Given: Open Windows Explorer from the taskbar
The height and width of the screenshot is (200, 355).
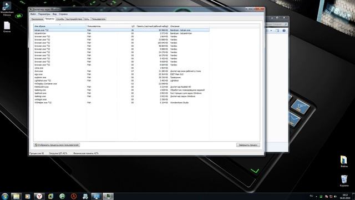Looking at the screenshot, I should 16,196.
